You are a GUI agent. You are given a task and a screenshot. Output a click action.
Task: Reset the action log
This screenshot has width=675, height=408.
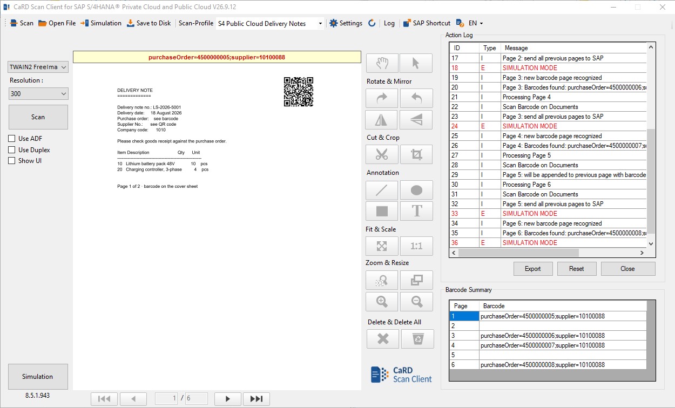pos(576,269)
